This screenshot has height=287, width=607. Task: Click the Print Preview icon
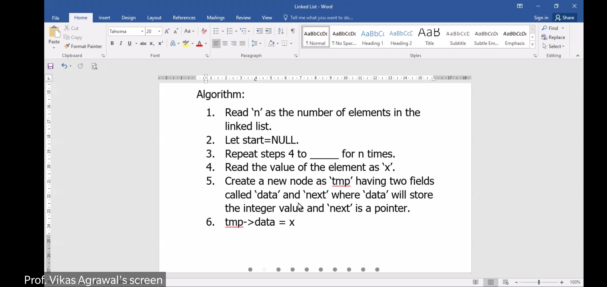(95, 66)
